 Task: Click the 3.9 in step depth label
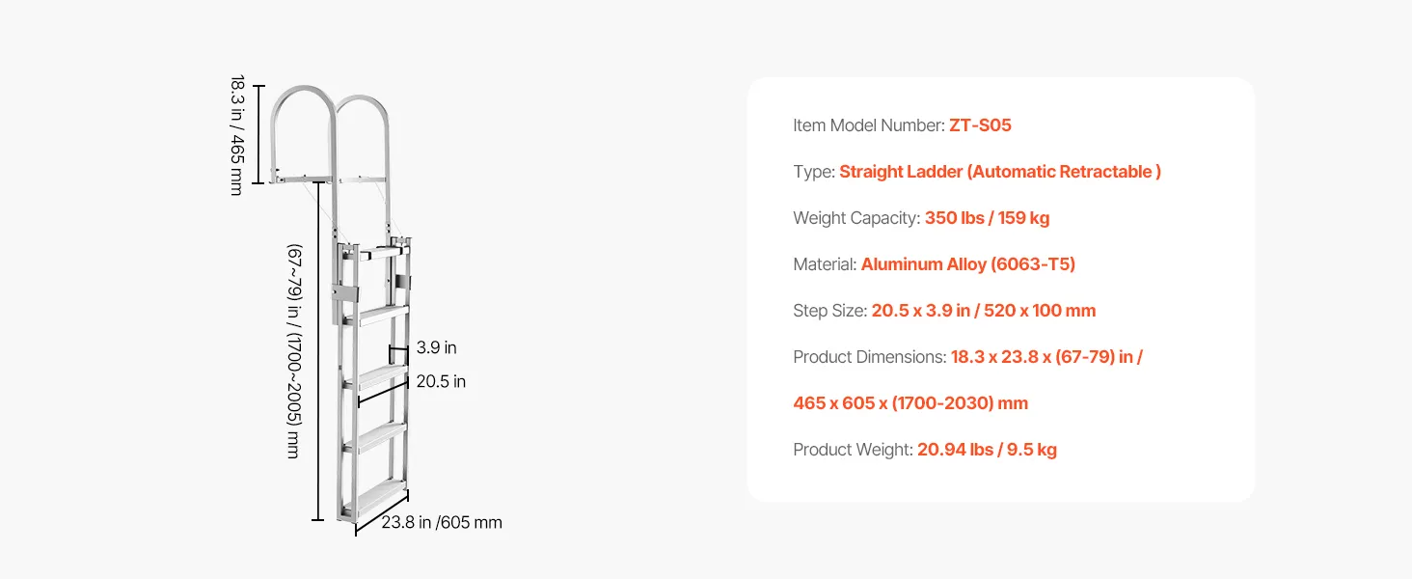tap(437, 348)
